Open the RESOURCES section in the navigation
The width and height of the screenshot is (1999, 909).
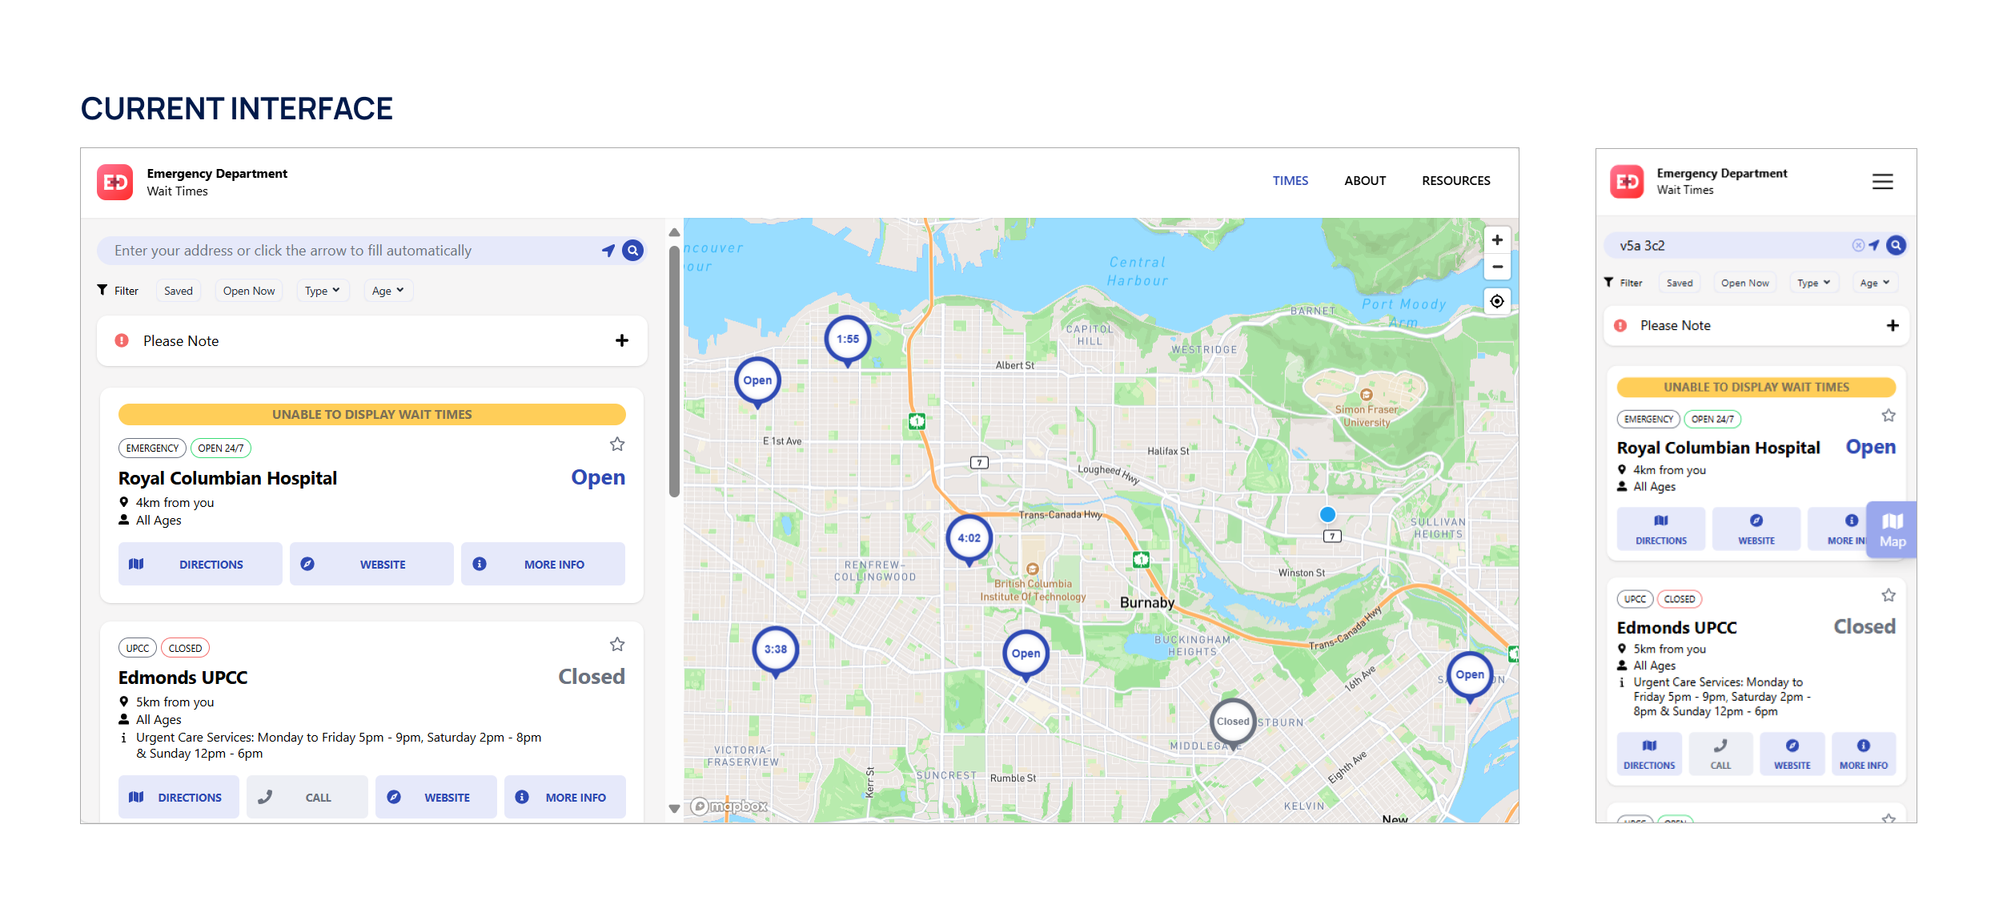1455,180
